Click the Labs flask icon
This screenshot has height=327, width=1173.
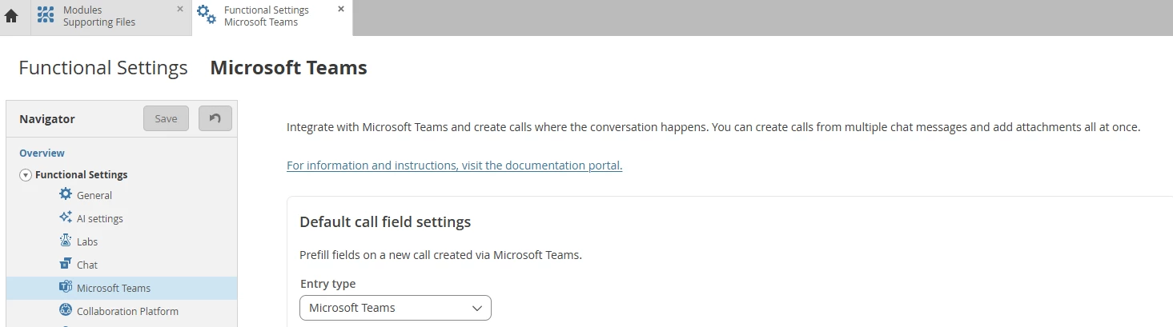[x=66, y=241]
